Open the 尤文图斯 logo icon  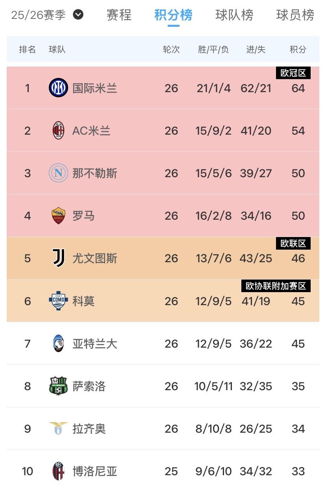[x=58, y=258]
